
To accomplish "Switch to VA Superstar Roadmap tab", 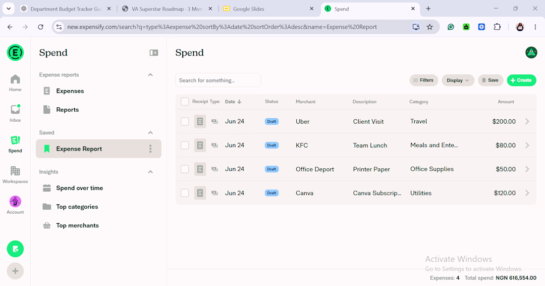I will click(x=167, y=9).
